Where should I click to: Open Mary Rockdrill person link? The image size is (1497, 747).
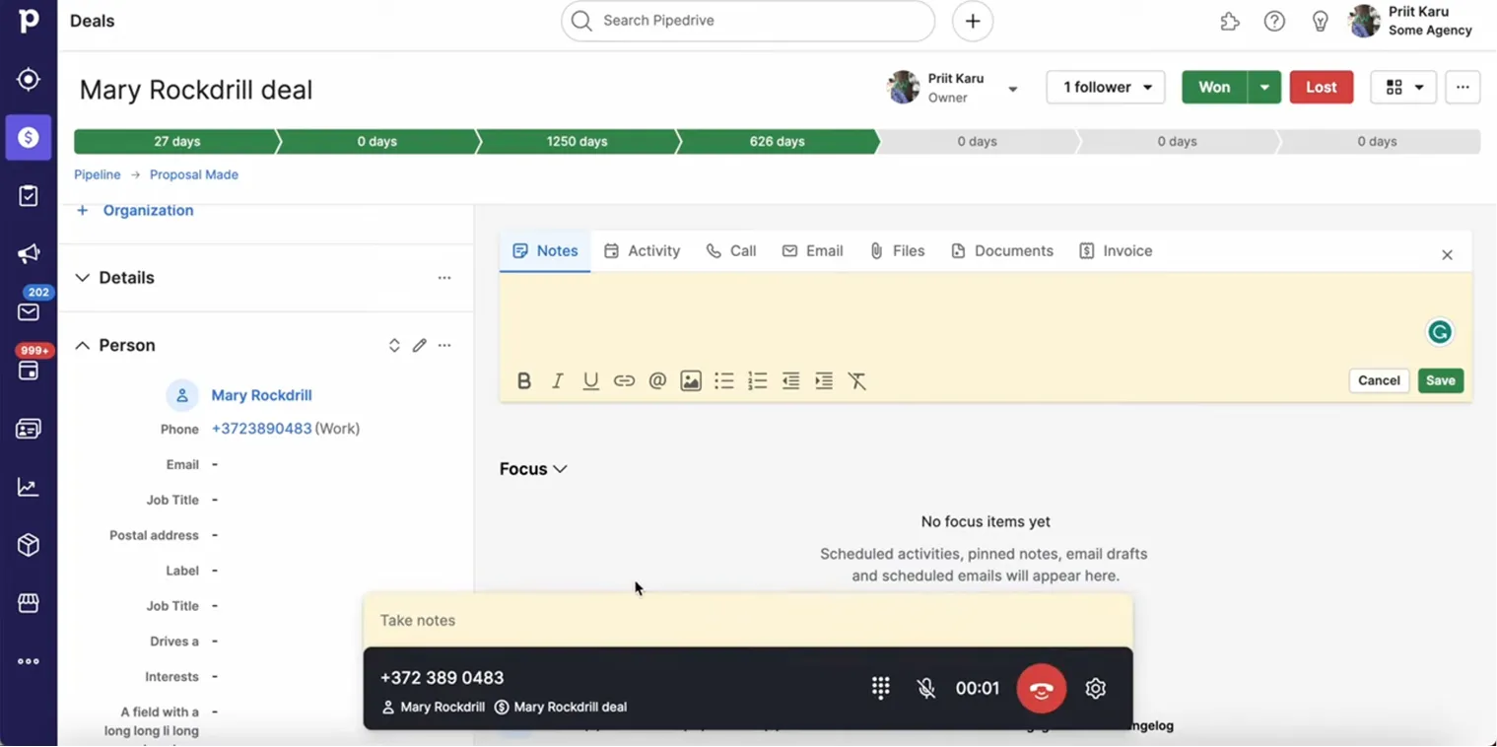[x=261, y=395]
